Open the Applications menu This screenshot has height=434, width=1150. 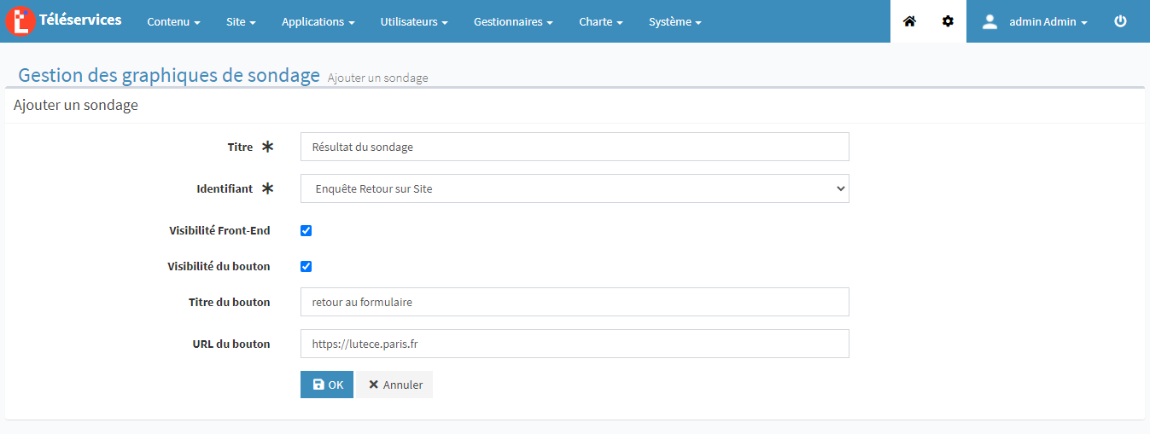318,22
